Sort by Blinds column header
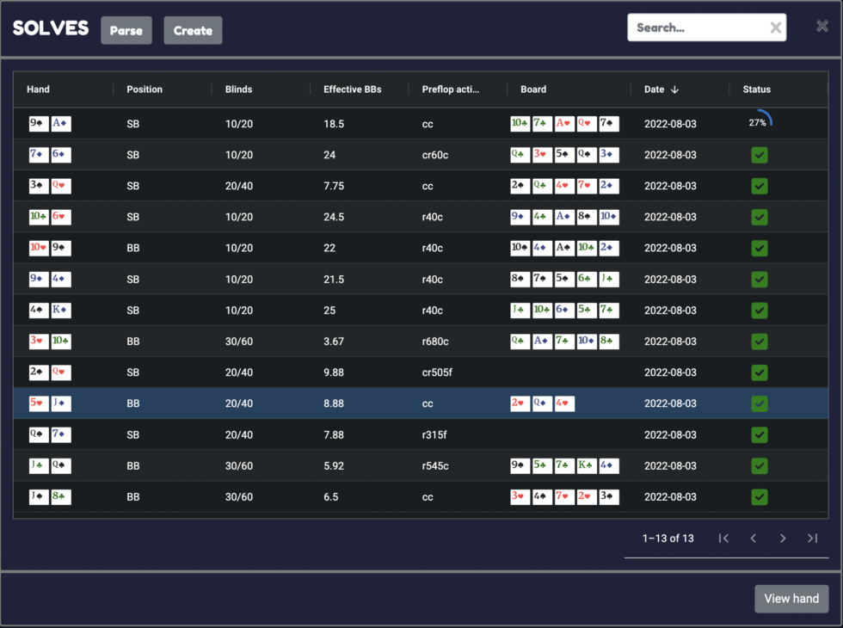Viewport: 843px width, 628px height. click(238, 89)
